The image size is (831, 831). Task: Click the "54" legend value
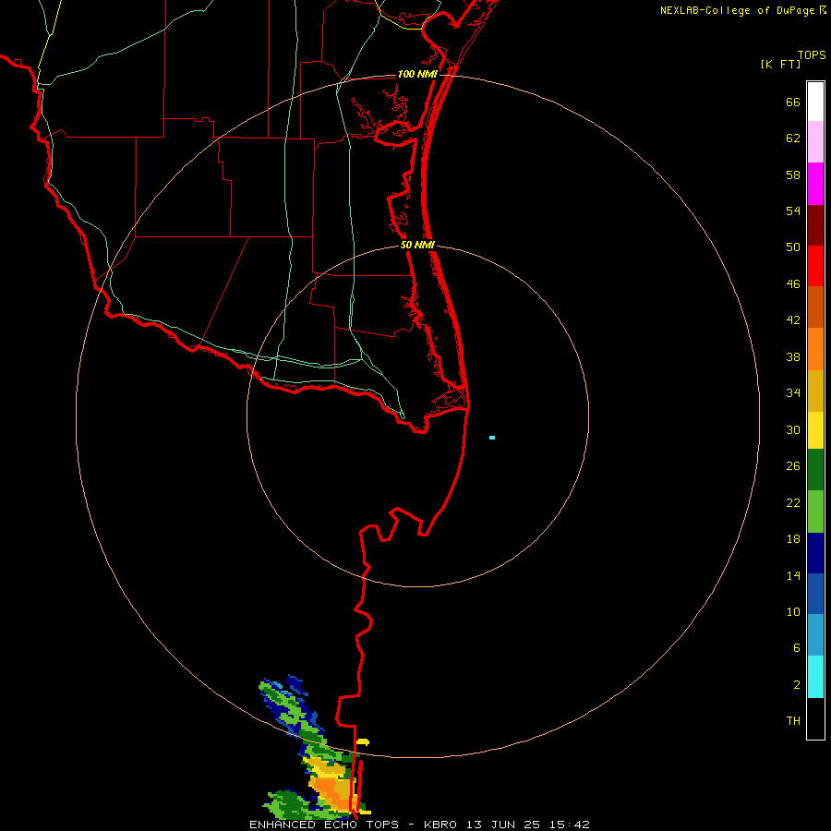793,211
